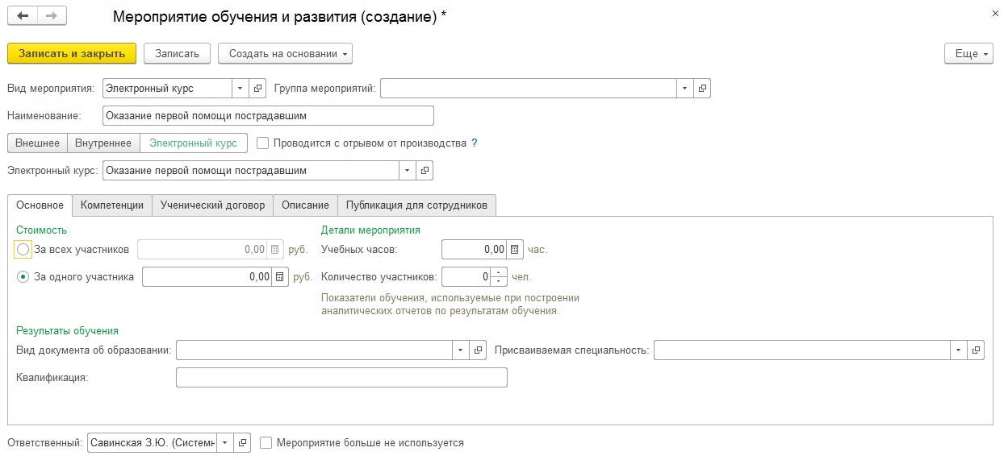1008x460 pixels.
Task: Select the За всех участников radio button
Action: (x=23, y=250)
